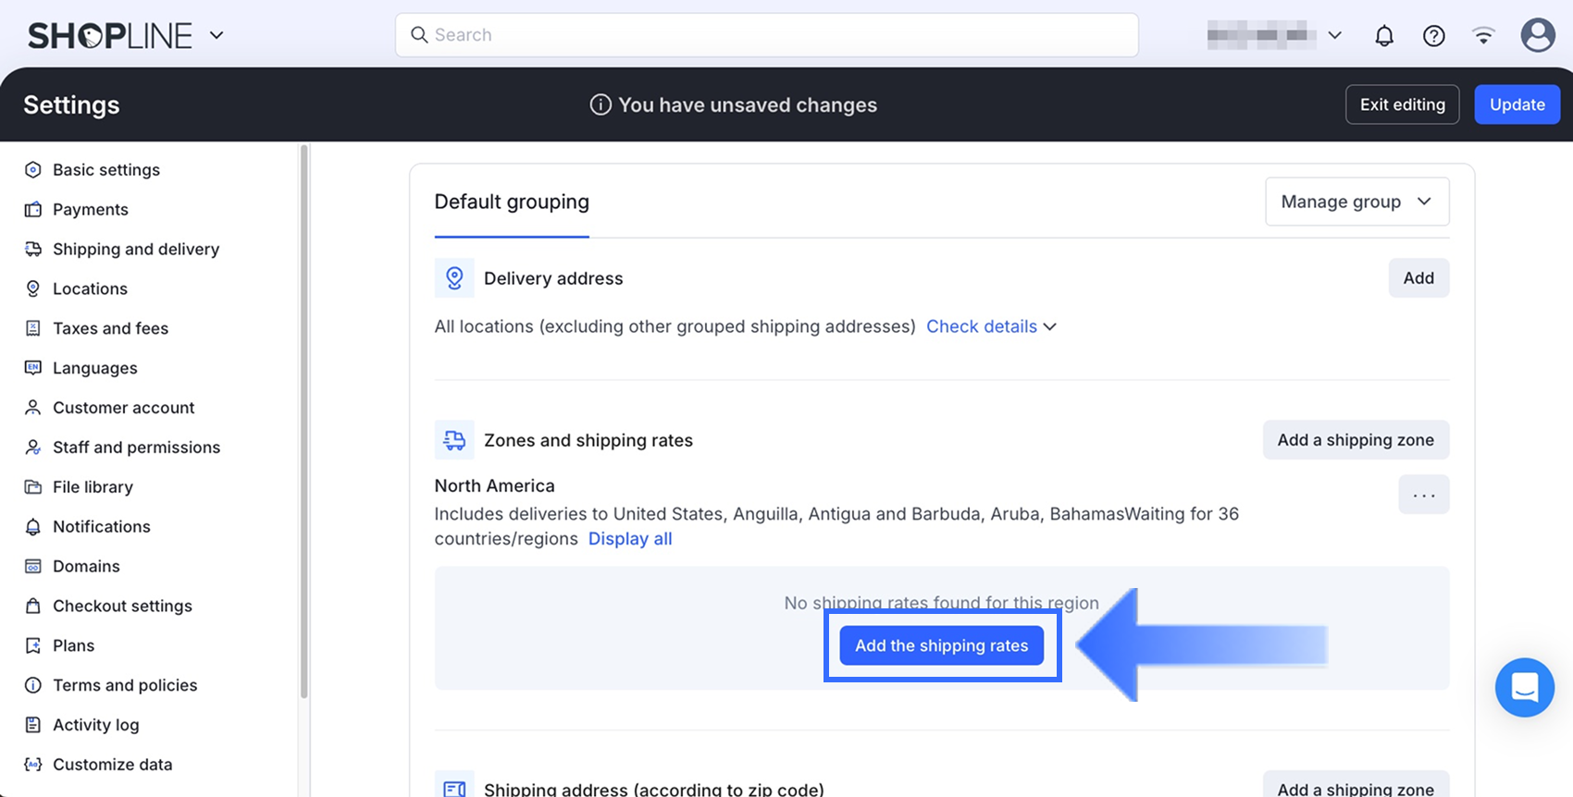
Task: Expand the SHOPLINE logo dropdown arrow
Action: [217, 36]
